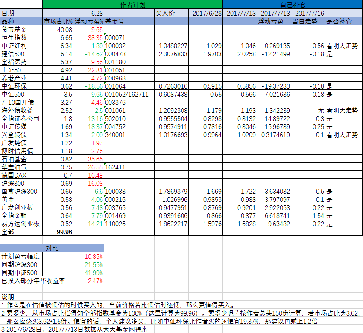Click the -41.99% 同期中证500 value
363x333 pixels.
coord(89,272)
